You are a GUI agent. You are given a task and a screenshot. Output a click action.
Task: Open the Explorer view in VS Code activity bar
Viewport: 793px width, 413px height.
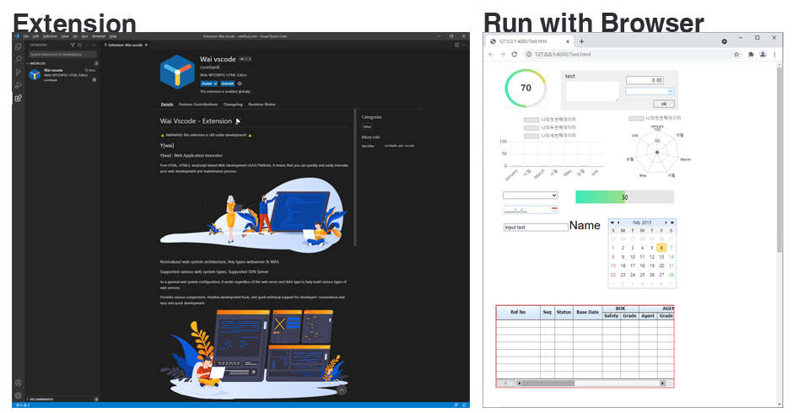18,47
